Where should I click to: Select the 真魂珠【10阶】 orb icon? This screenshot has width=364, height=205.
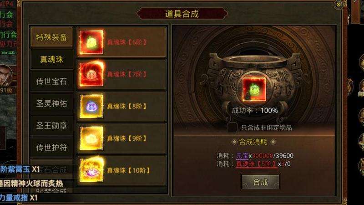point(91,170)
